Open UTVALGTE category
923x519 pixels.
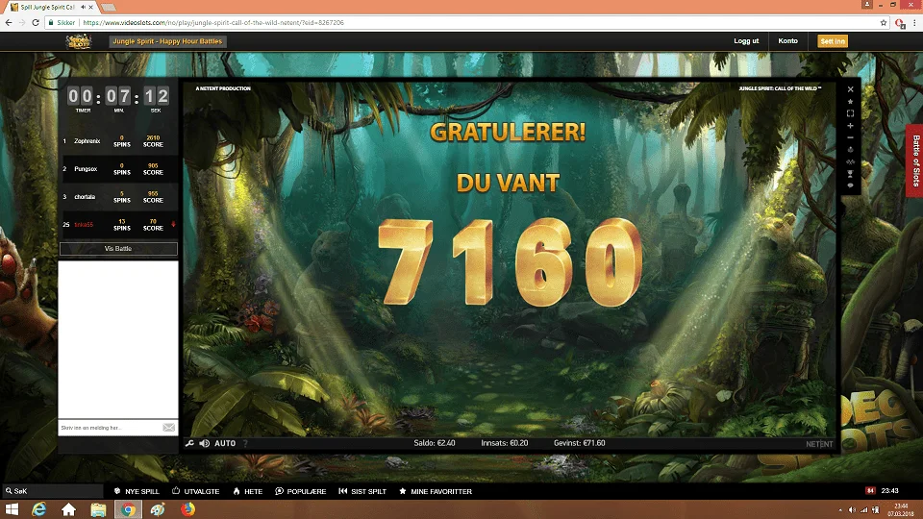(x=195, y=491)
